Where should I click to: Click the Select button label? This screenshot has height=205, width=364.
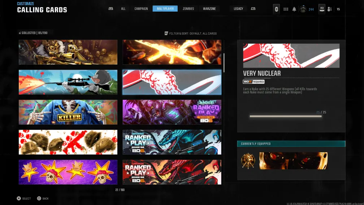[x=26, y=198]
